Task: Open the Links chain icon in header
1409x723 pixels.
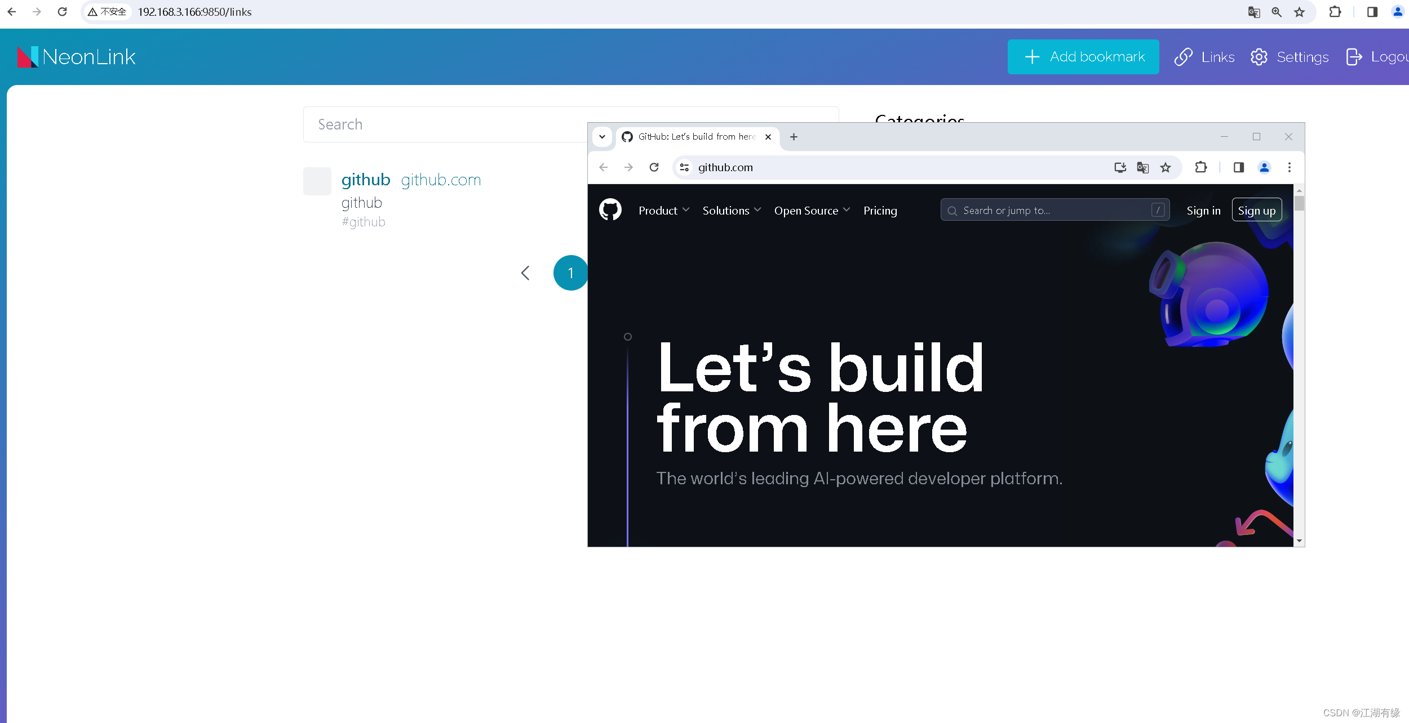Action: tap(1184, 57)
